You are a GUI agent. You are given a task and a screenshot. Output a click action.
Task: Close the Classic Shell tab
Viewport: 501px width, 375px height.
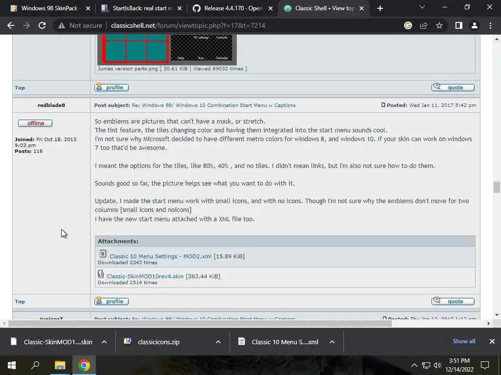(362, 9)
